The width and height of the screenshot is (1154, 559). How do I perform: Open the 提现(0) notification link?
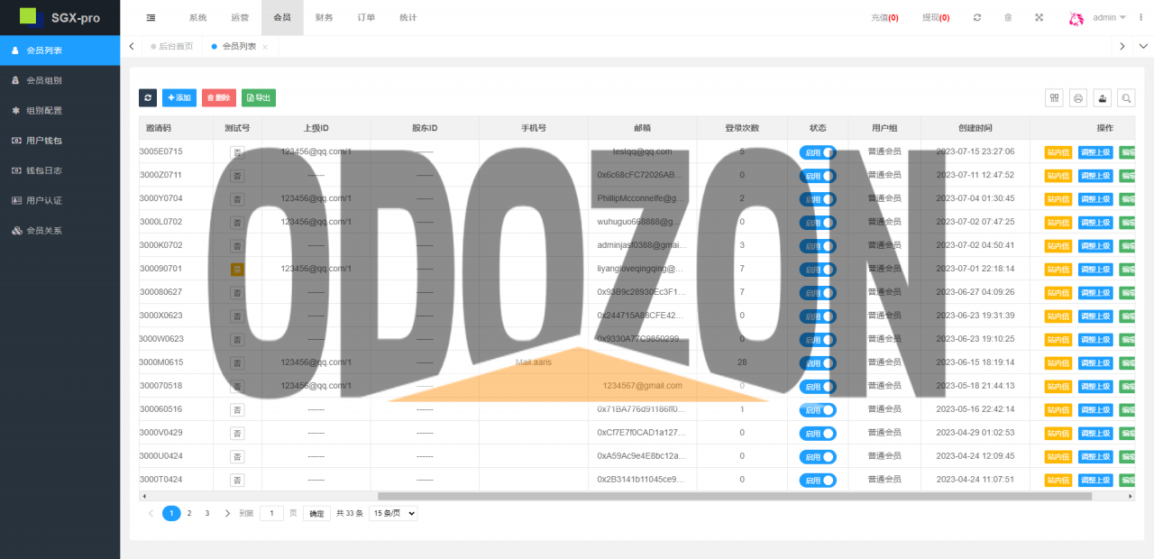(x=936, y=17)
